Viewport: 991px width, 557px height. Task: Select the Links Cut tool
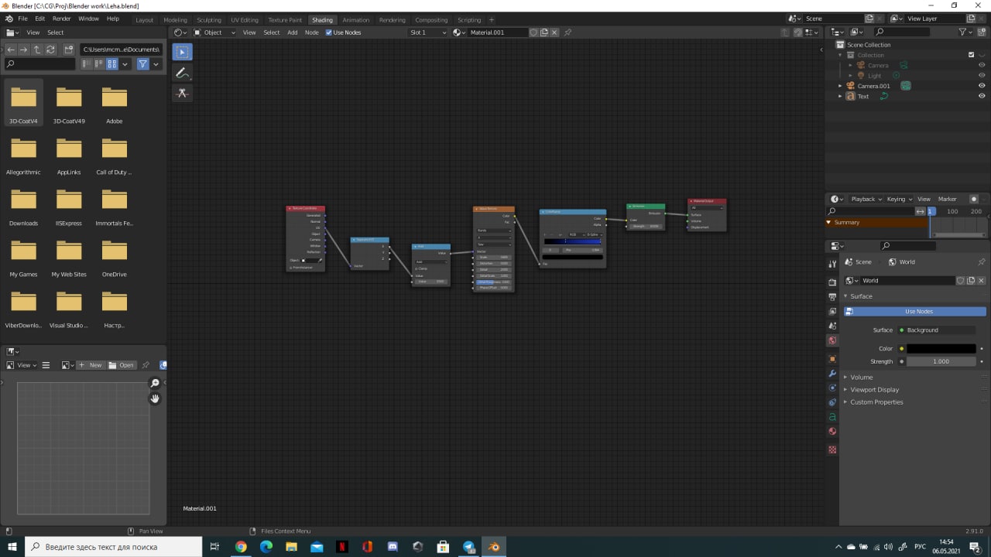pyautogui.click(x=182, y=93)
